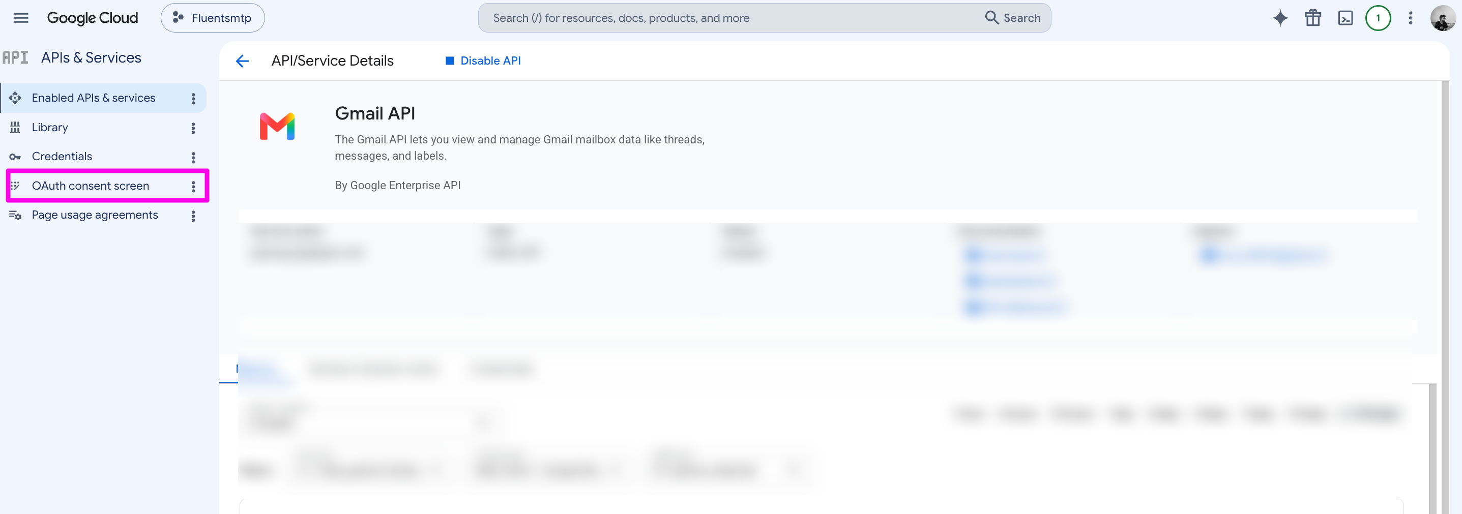Click Enabled APIs & services icon

click(15, 98)
